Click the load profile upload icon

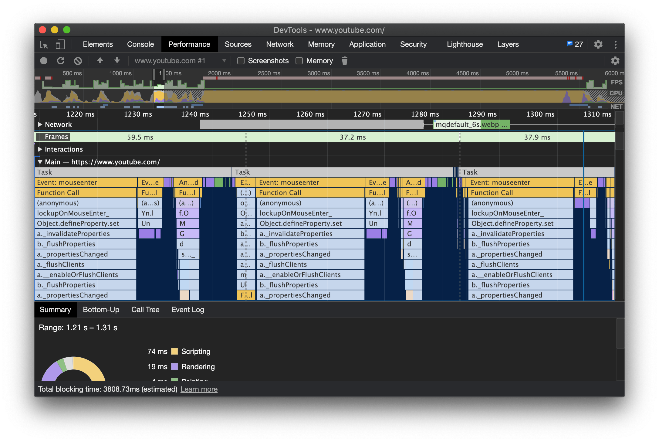point(100,61)
